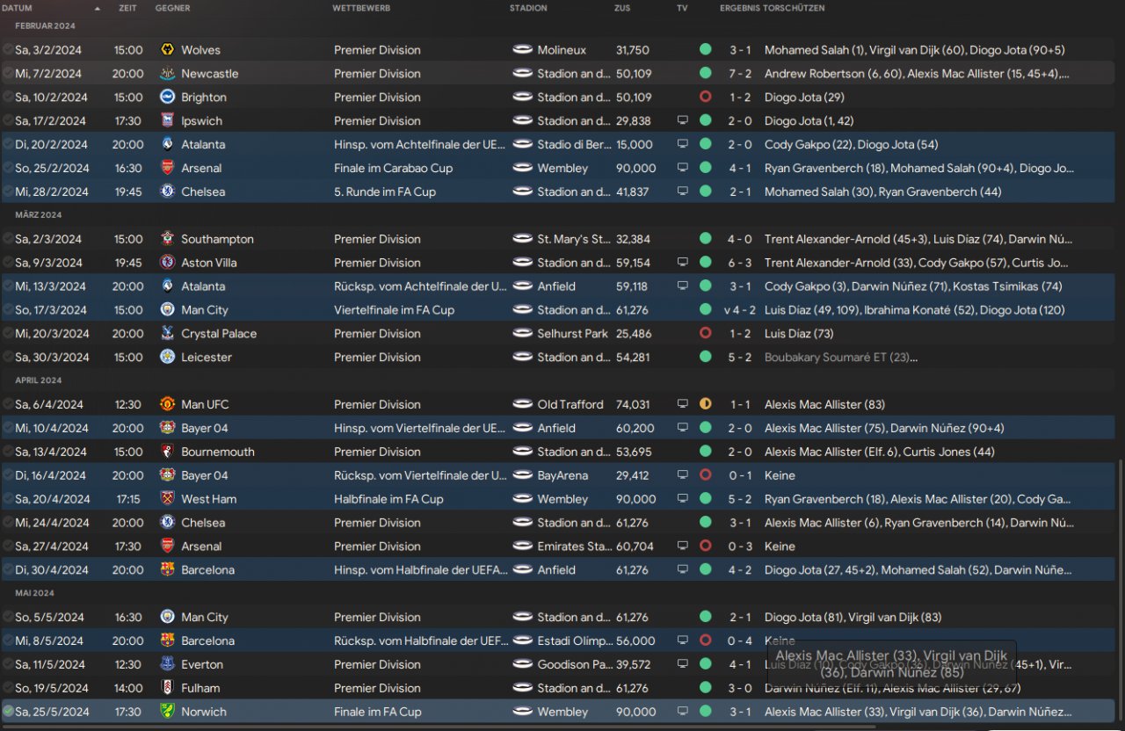The image size is (1125, 731).
Task: Click the Norwich opponent name
Action: [204, 713]
